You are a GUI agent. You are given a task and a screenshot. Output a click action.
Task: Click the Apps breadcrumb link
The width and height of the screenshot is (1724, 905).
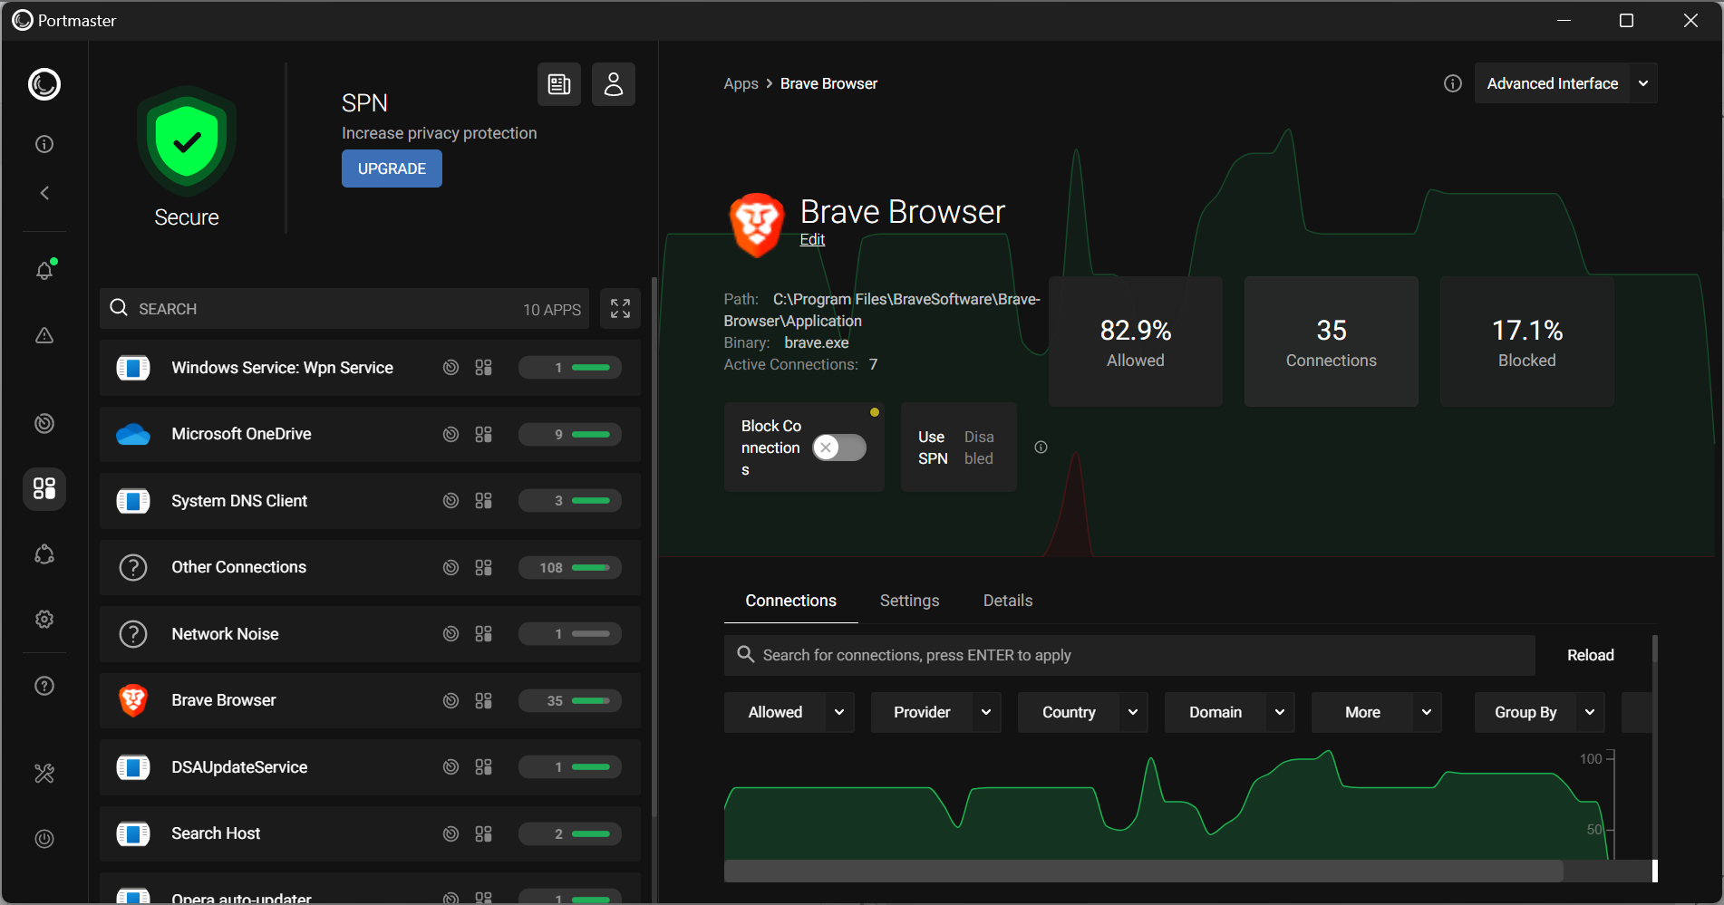[741, 83]
